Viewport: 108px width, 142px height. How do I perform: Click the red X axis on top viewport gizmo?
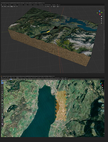click(100, 14)
